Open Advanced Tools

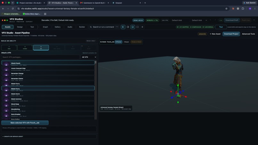tap(248, 34)
